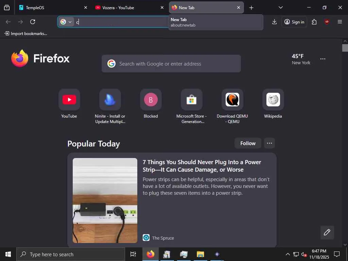This screenshot has width=348, height=261.
Task: Close the Vozera - YouTube tab
Action: 162,7
